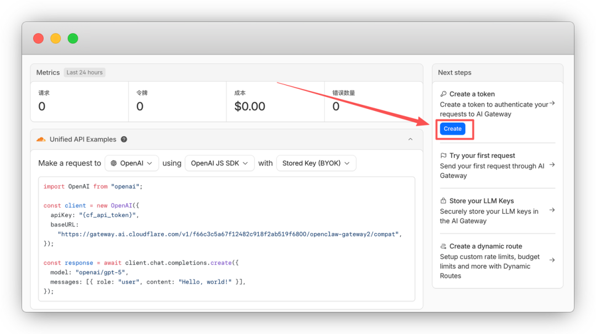Open the OpenAI provider dropdown
The height and width of the screenshot is (334, 596).
(132, 163)
